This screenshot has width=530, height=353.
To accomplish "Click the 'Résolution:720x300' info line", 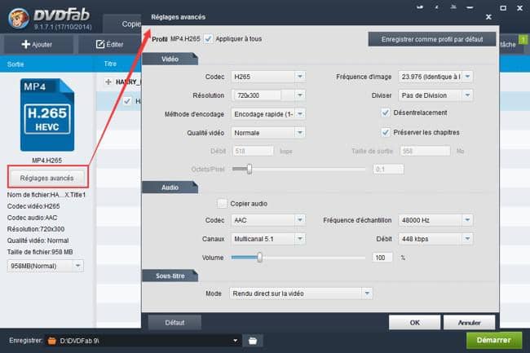I will (x=36, y=229).
